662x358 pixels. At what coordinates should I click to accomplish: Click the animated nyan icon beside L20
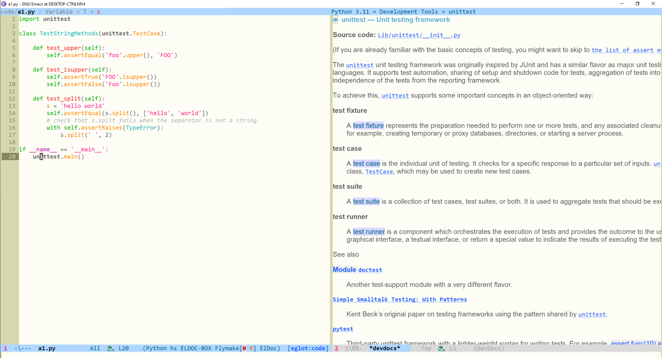tap(111, 349)
